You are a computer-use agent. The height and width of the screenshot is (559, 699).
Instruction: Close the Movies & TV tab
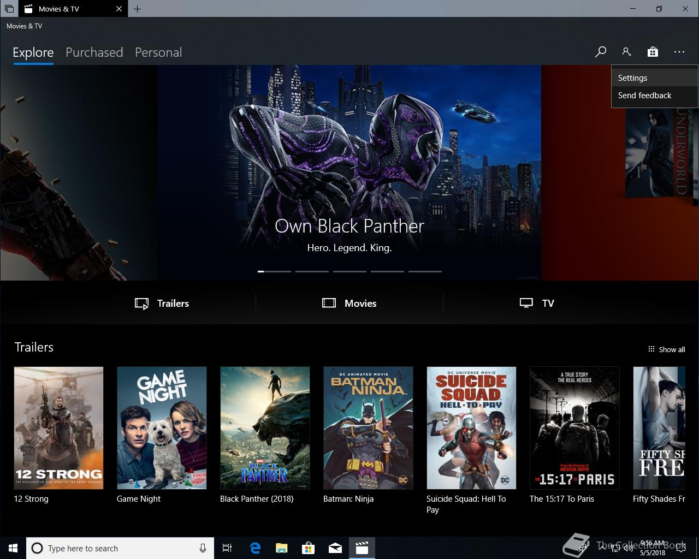(x=119, y=9)
